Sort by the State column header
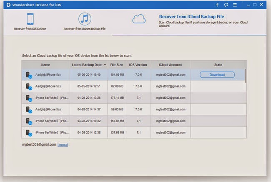 218,65
